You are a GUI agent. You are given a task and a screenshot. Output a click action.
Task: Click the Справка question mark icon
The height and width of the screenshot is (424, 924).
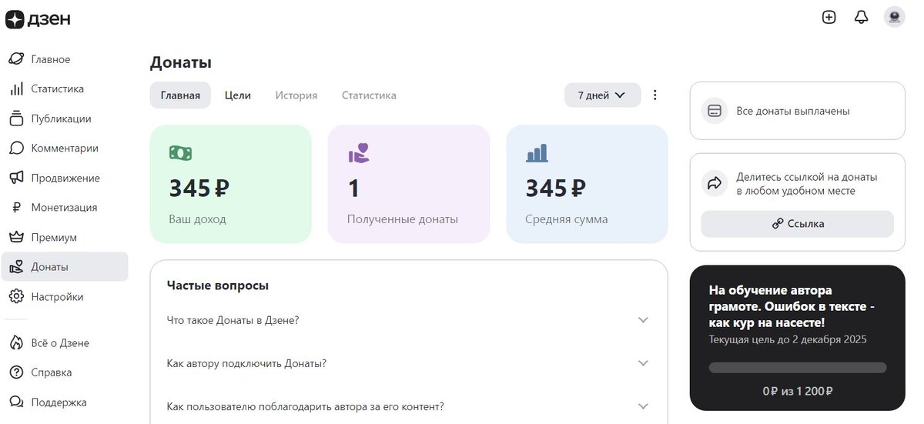[x=16, y=372]
